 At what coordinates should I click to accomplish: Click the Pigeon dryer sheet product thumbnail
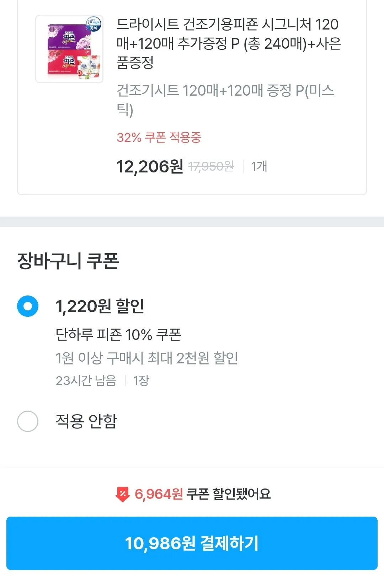(x=69, y=49)
